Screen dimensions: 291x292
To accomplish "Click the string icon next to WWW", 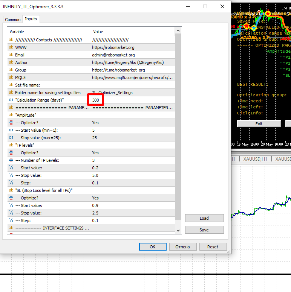I will 11,47.
